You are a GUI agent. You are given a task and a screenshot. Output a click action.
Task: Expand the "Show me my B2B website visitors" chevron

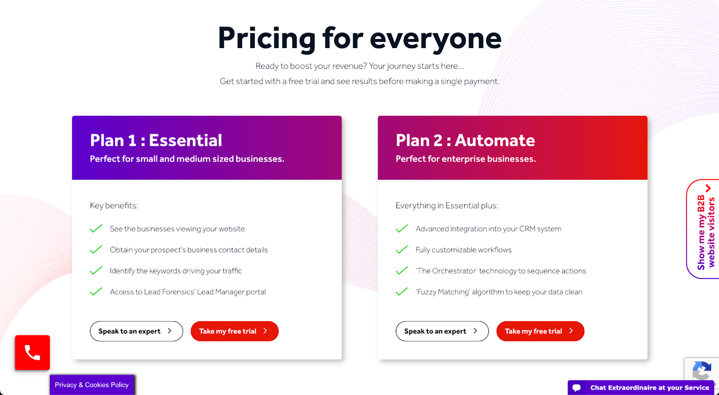pos(709,188)
